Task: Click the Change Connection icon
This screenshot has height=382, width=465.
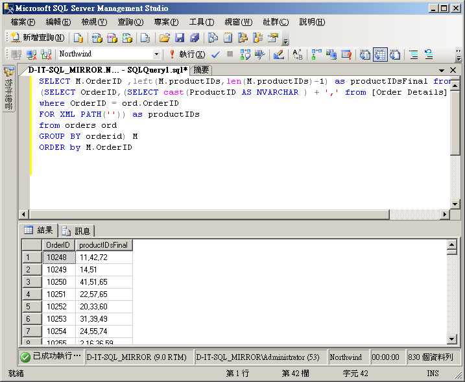Action: pyautogui.click(x=46, y=54)
